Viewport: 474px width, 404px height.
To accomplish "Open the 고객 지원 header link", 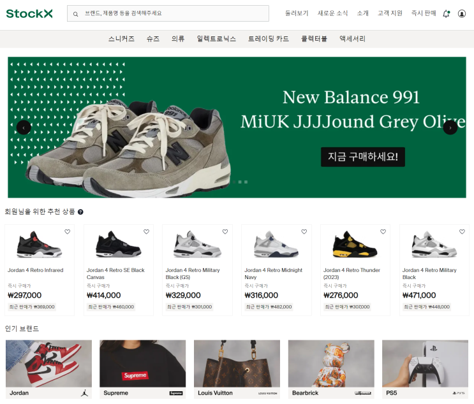I will [390, 13].
